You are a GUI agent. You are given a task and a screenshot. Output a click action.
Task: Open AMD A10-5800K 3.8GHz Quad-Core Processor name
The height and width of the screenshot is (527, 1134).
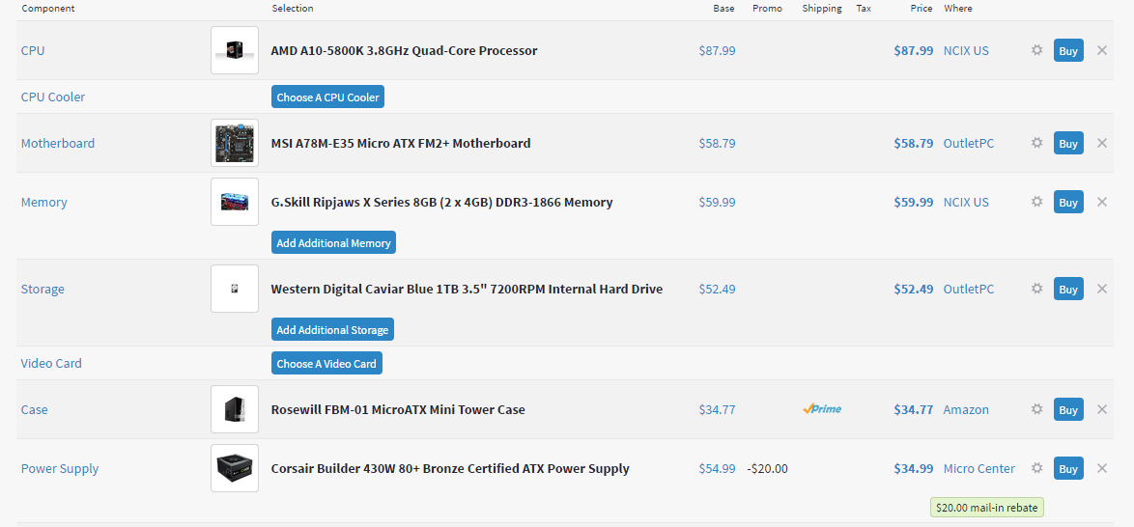point(405,50)
